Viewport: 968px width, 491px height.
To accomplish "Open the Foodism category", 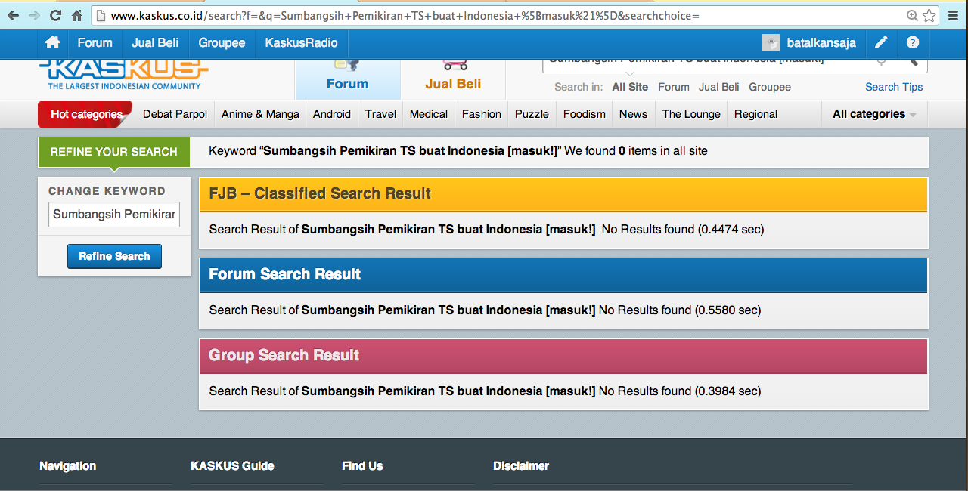I will 585,114.
